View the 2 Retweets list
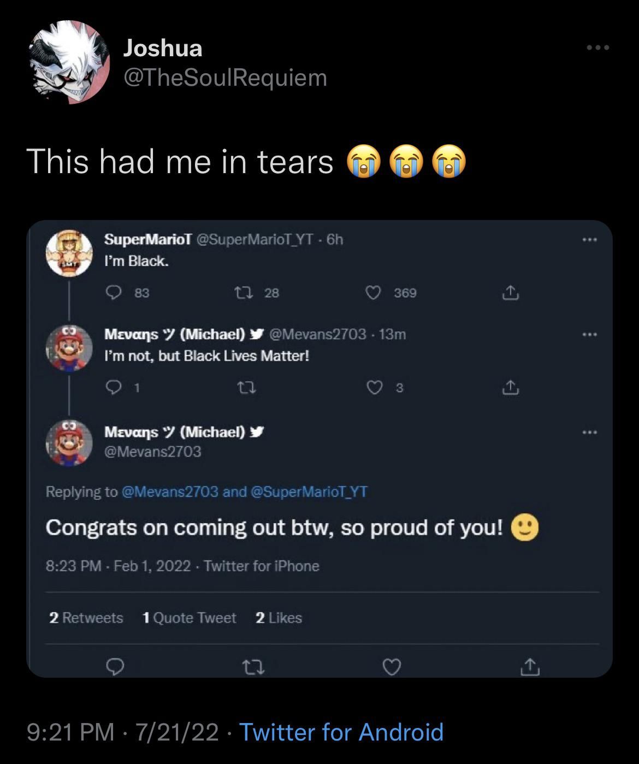 [x=86, y=618]
